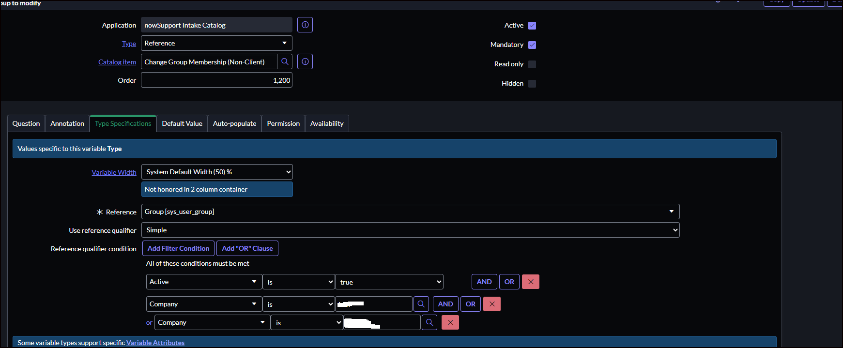843x348 pixels.
Task: Expand the Variable Width dropdown
Action: click(217, 172)
